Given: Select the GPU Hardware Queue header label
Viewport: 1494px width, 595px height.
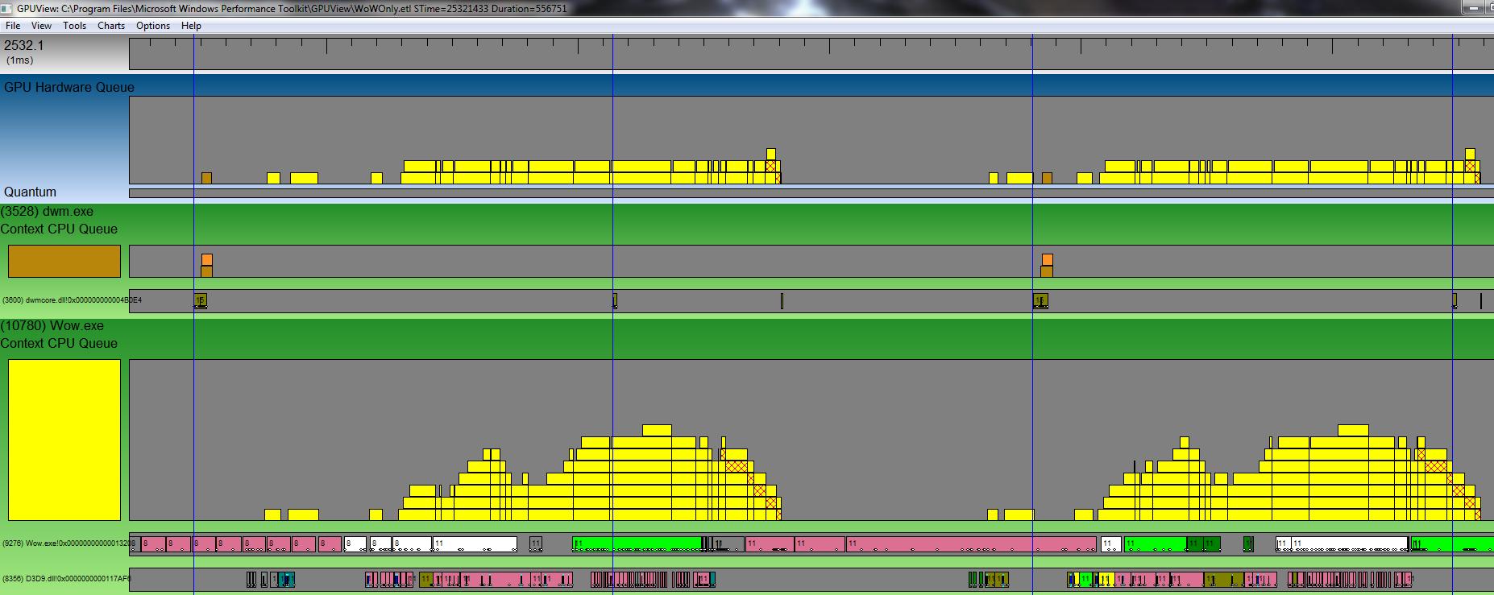Looking at the screenshot, I should pos(69,87).
